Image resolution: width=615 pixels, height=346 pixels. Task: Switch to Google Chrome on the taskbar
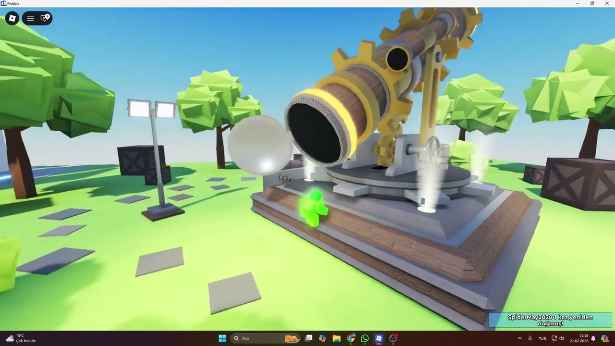tap(351, 338)
